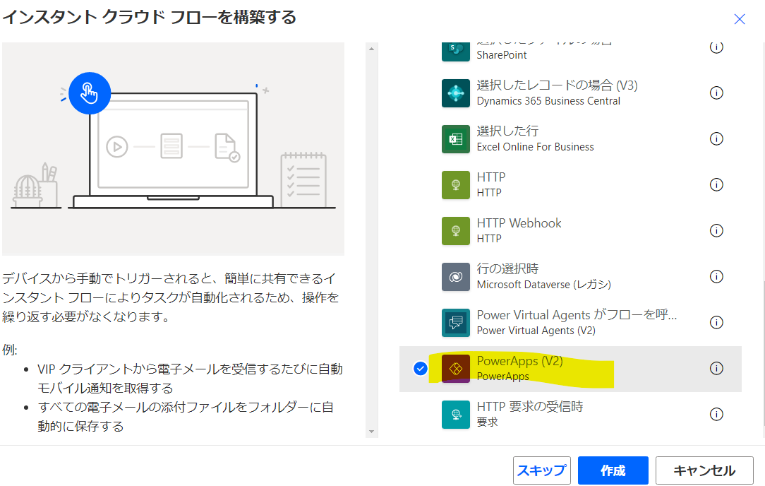The height and width of the screenshot is (486, 765).
Task: Choose 選択したレコードの場合 (V3) trigger text
Action: 557,85
